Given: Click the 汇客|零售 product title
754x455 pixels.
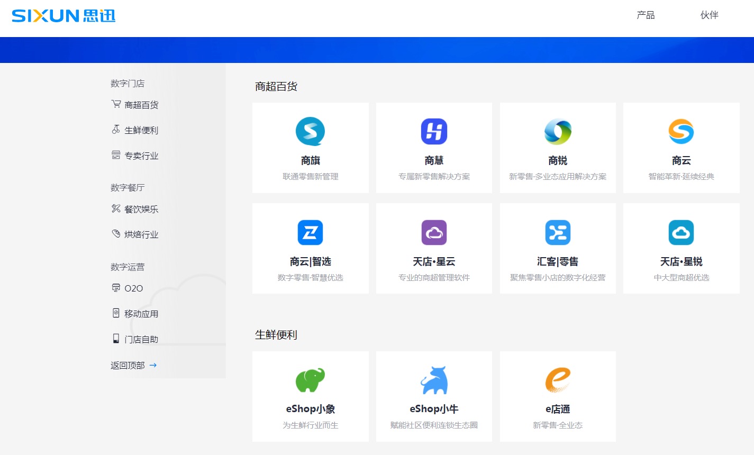Looking at the screenshot, I should [558, 261].
